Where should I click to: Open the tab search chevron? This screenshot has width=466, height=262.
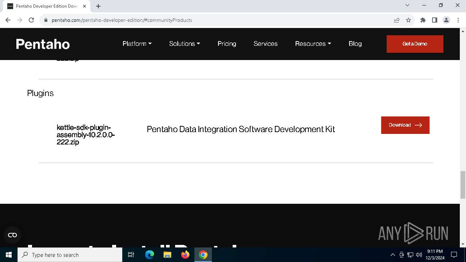coord(407,5)
